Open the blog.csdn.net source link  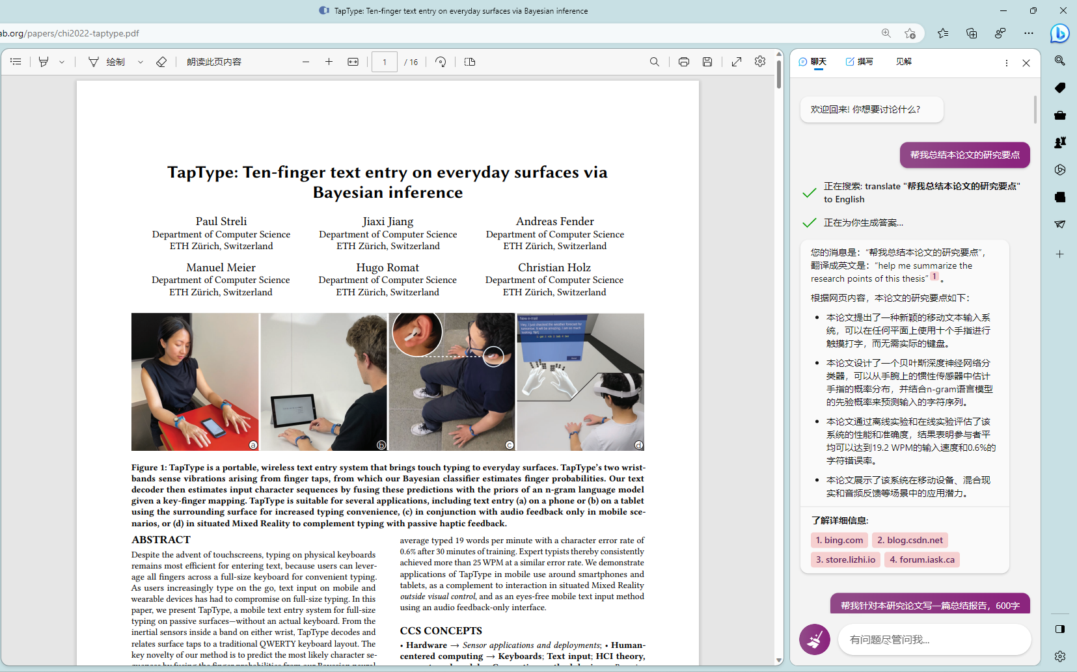pyautogui.click(x=909, y=540)
